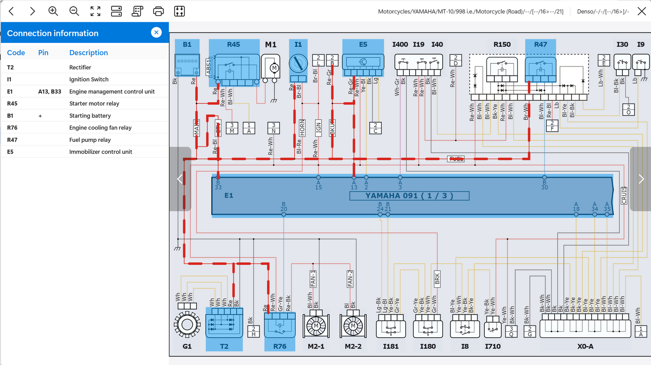Select the R76 cooling fan relay label
This screenshot has width=651, height=365.
(280, 346)
